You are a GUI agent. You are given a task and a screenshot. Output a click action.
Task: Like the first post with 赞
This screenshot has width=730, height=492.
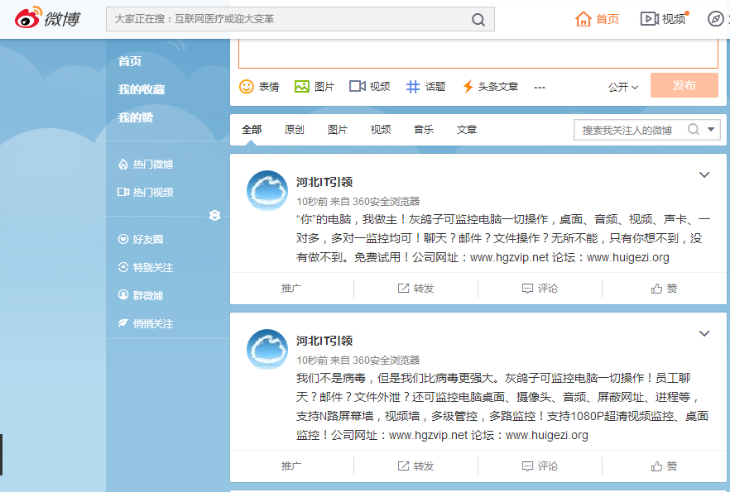point(664,289)
